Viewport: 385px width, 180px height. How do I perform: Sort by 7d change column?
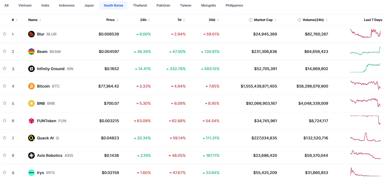click(181, 20)
